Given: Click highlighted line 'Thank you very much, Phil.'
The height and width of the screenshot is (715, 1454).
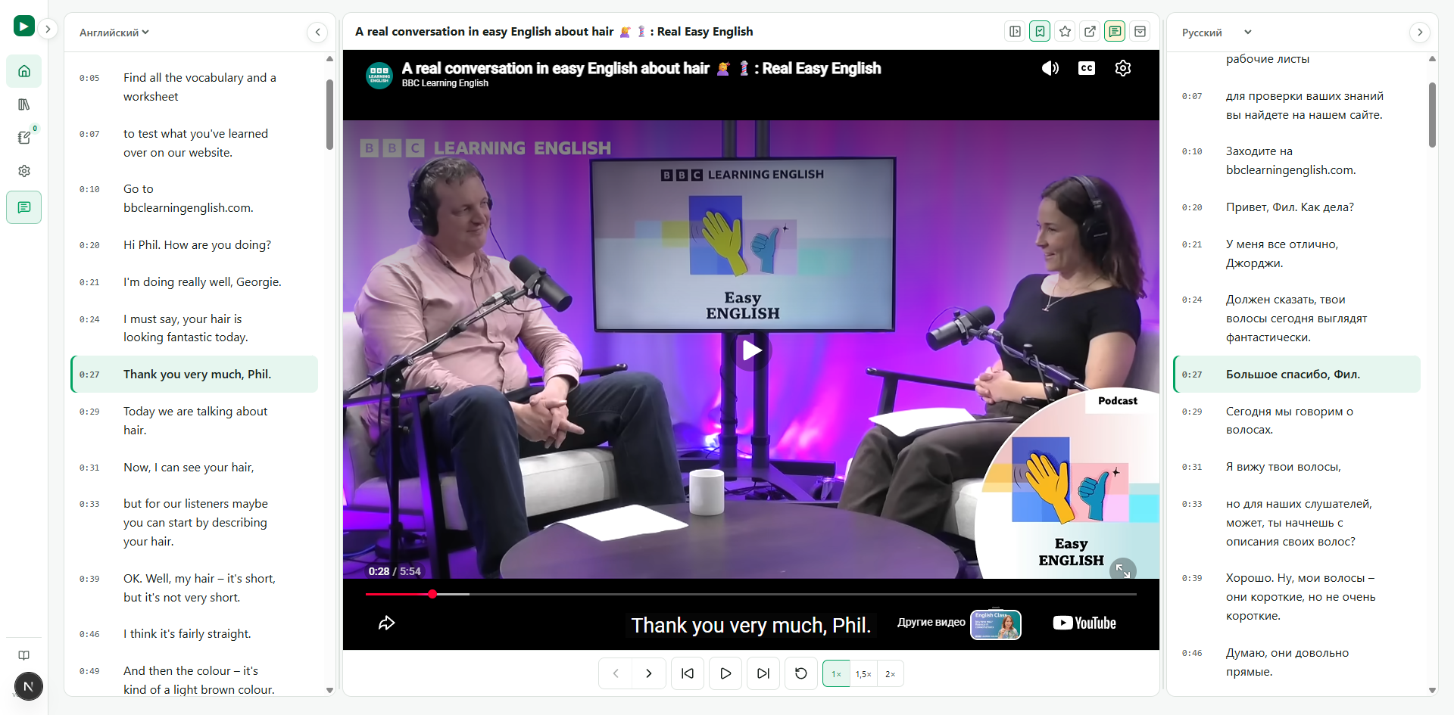Looking at the screenshot, I should point(195,375).
